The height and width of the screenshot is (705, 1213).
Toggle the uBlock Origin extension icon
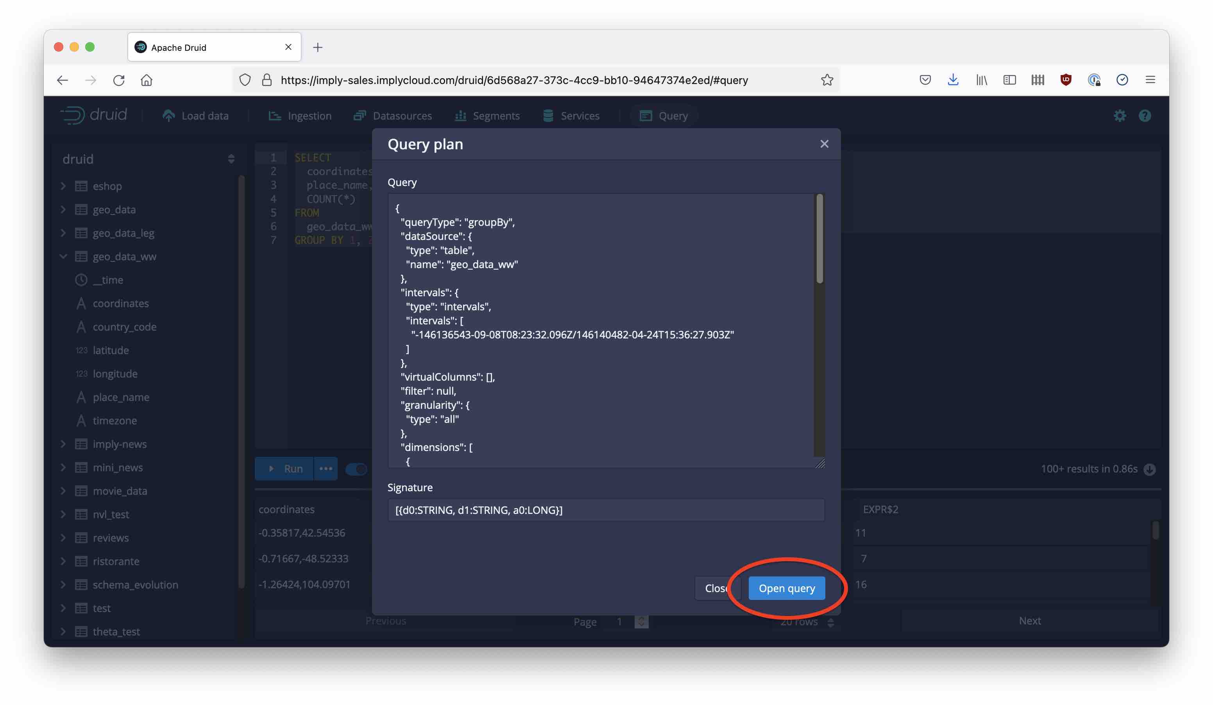pyautogui.click(x=1065, y=79)
